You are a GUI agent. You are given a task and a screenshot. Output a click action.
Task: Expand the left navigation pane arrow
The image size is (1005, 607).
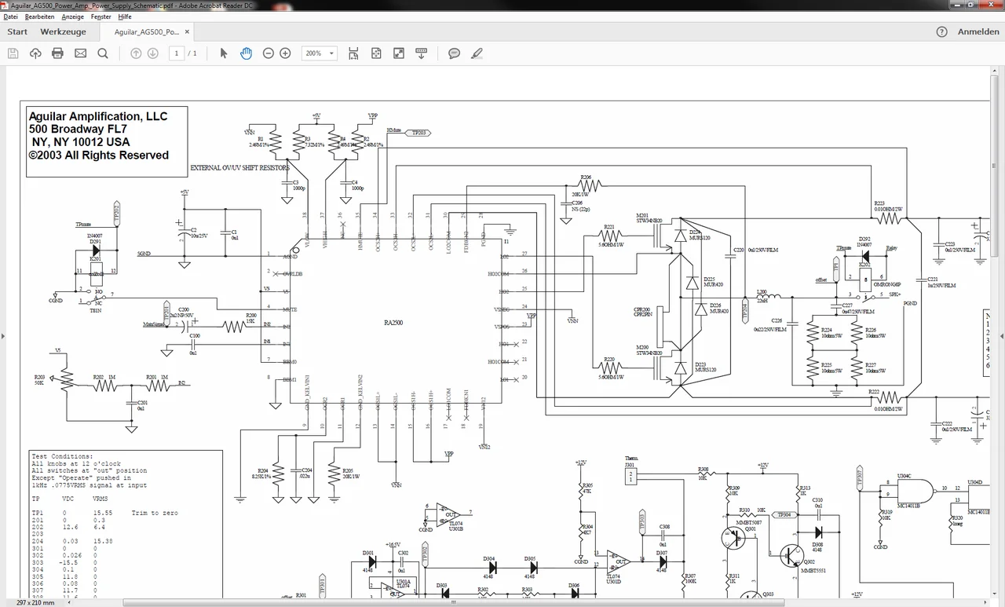pos(3,336)
